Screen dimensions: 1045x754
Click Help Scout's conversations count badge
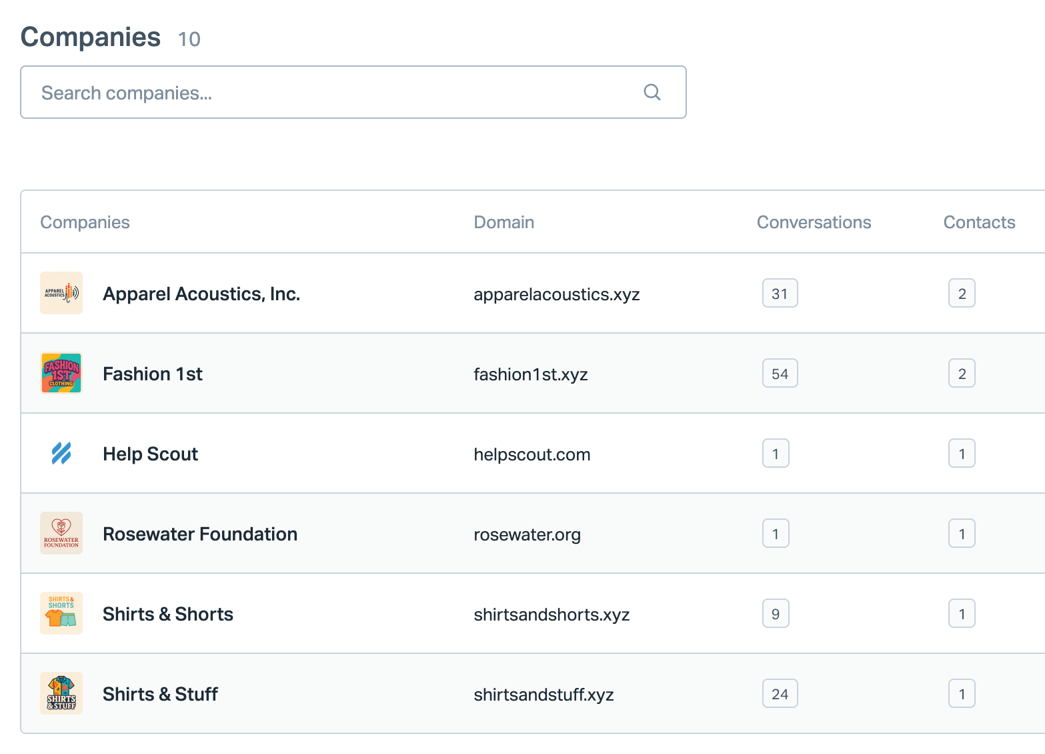[x=776, y=453]
